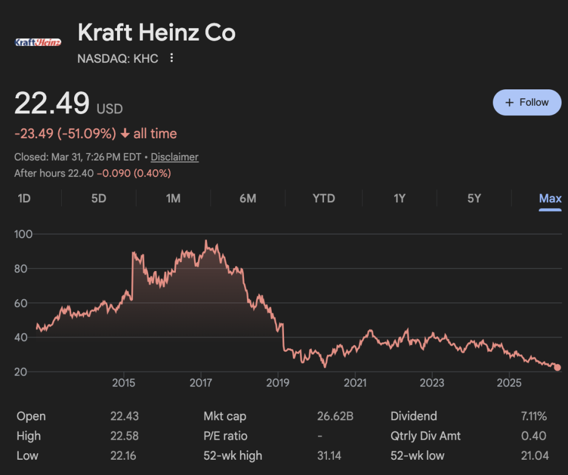The height and width of the screenshot is (475, 568).
Task: Click the Mkt cap value 26.62B
Action: tap(335, 416)
